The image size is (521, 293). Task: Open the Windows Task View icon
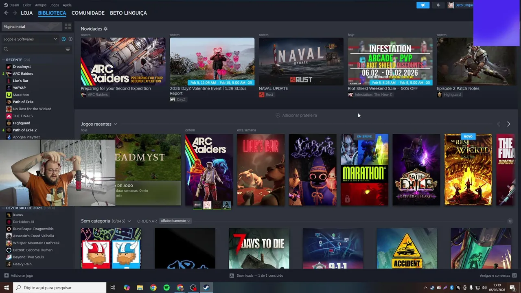coord(113,288)
